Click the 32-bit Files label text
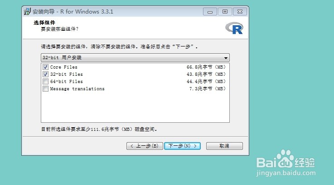 [x=67, y=74]
